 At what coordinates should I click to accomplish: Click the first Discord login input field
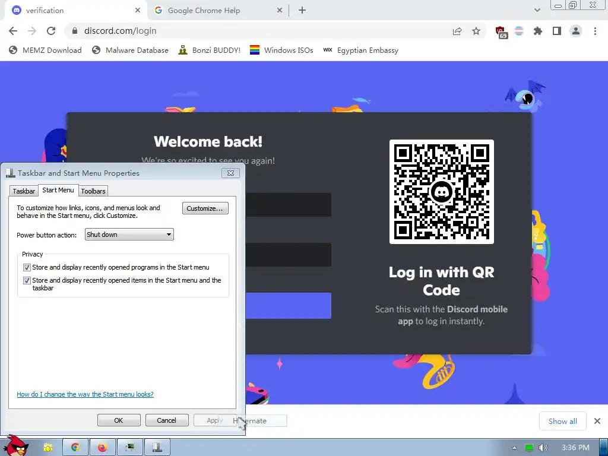click(288, 205)
